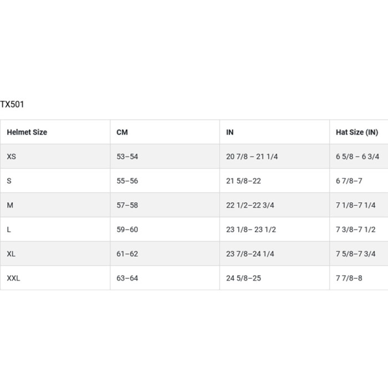Select the 20 7/8 – 21 1/4 inch cell
Image resolution: width=388 pixels, height=388 pixels.
coord(252,156)
